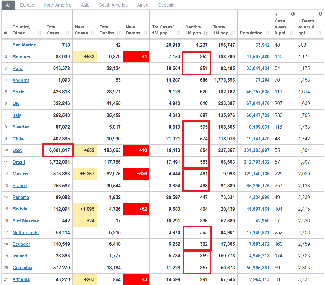Follow the Sint Maarten link
This screenshot has width=325, height=285.
[x=26, y=221]
